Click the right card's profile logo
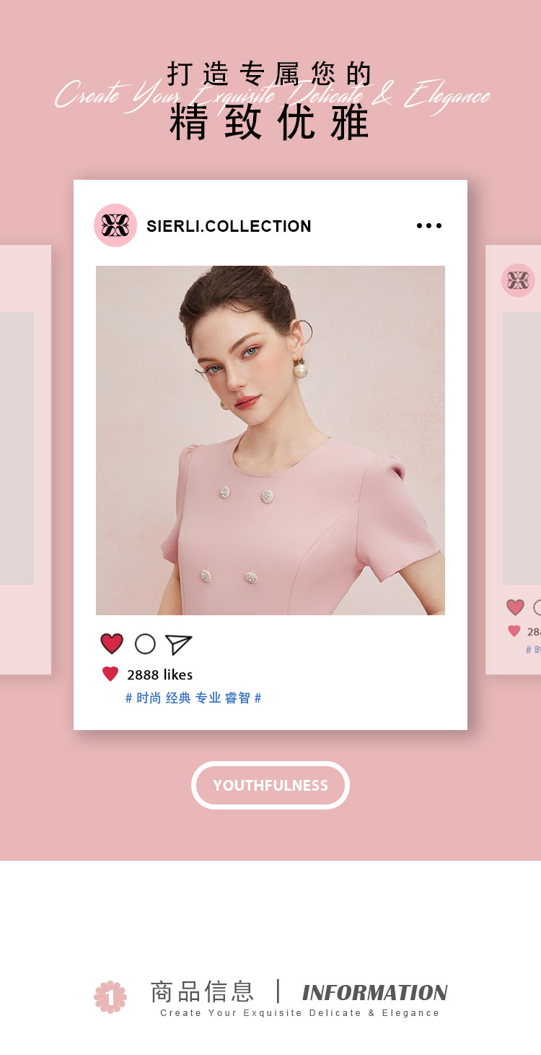This screenshot has width=541, height=1055. point(518,280)
